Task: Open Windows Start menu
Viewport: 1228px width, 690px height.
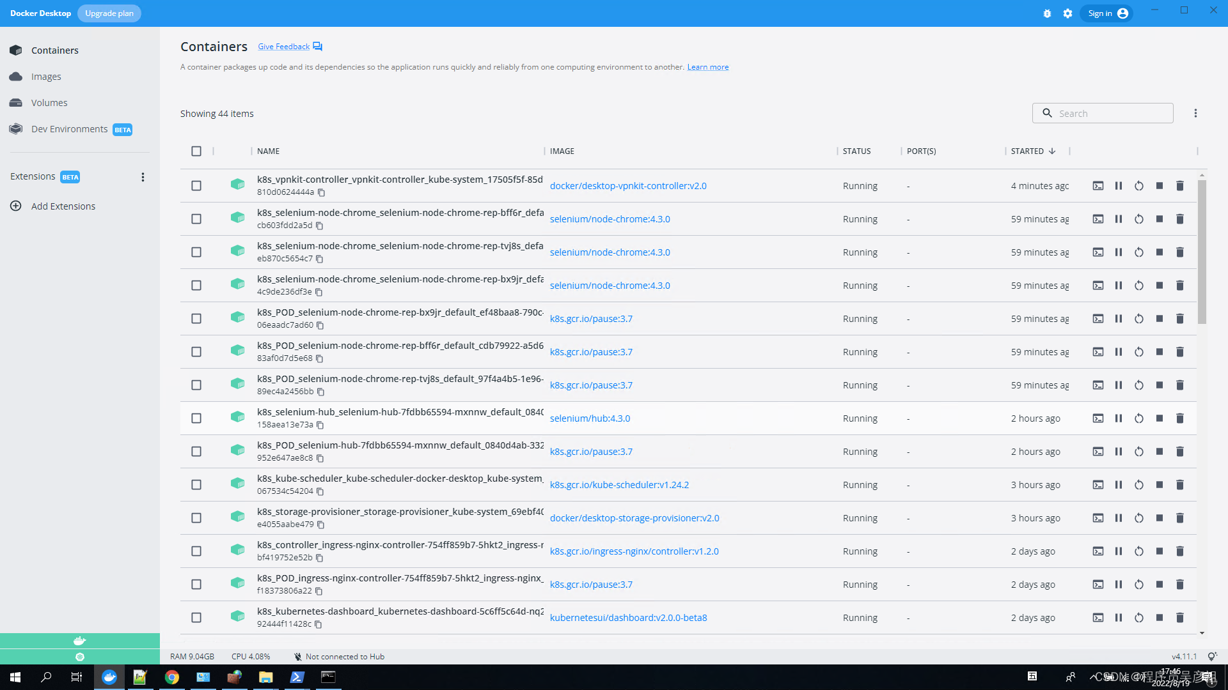Action: point(15,677)
